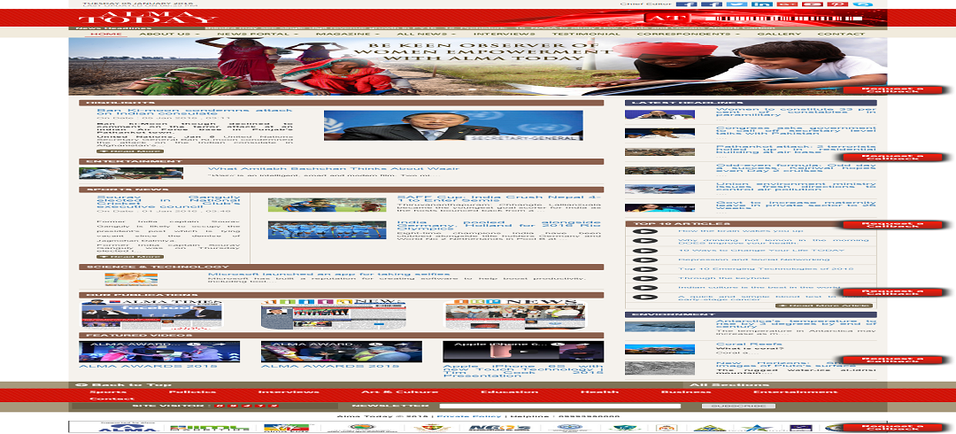Open the Odd-even formula headline
The image size is (956, 434).
click(796, 168)
